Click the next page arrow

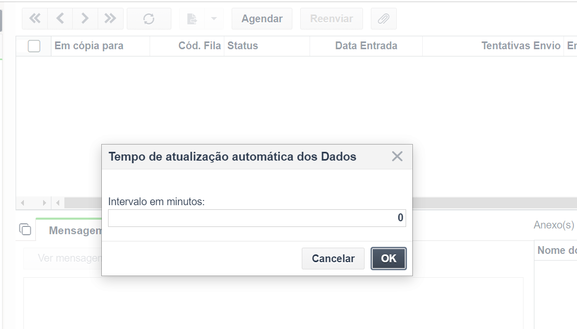[x=85, y=18]
